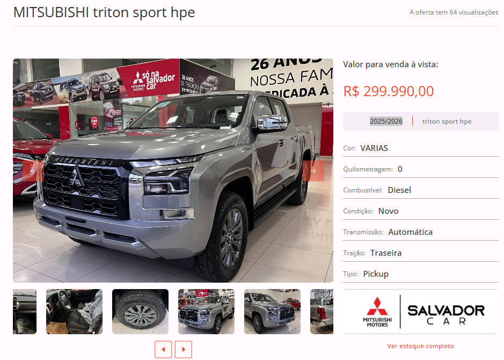Click the Transmissão Automática row
The height and width of the screenshot is (360, 504).
pos(421,232)
